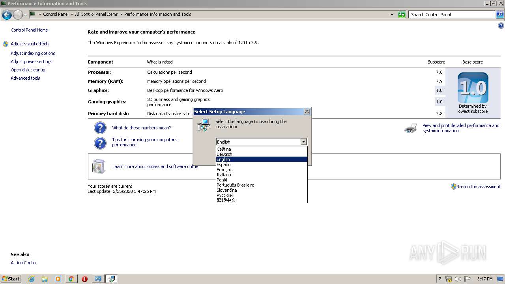The height and width of the screenshot is (284, 505).
Task: Click the network tray icon
Action: coord(449,279)
